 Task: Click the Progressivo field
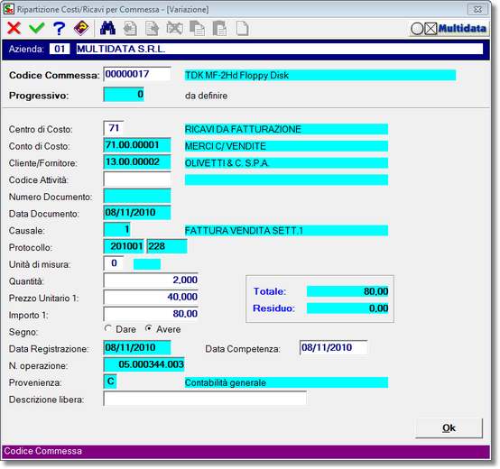point(124,95)
